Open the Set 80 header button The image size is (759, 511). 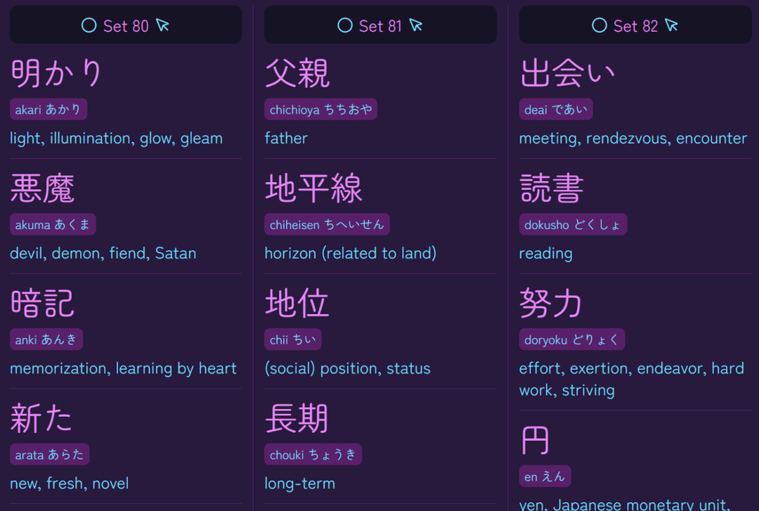[x=126, y=25]
